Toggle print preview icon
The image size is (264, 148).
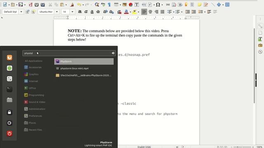[x=43, y=5]
